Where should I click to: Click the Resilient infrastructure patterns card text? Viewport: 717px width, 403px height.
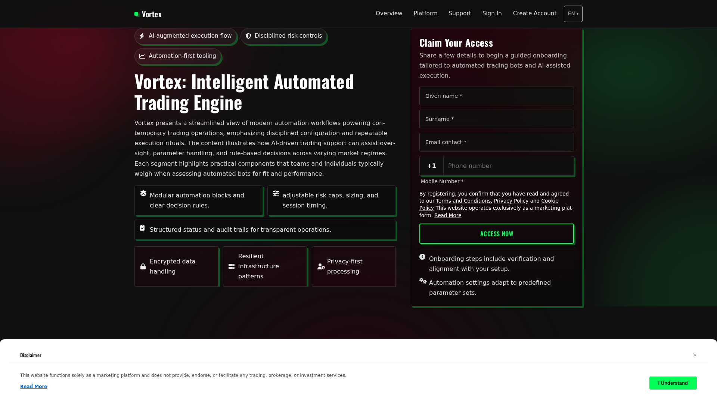pos(258,266)
